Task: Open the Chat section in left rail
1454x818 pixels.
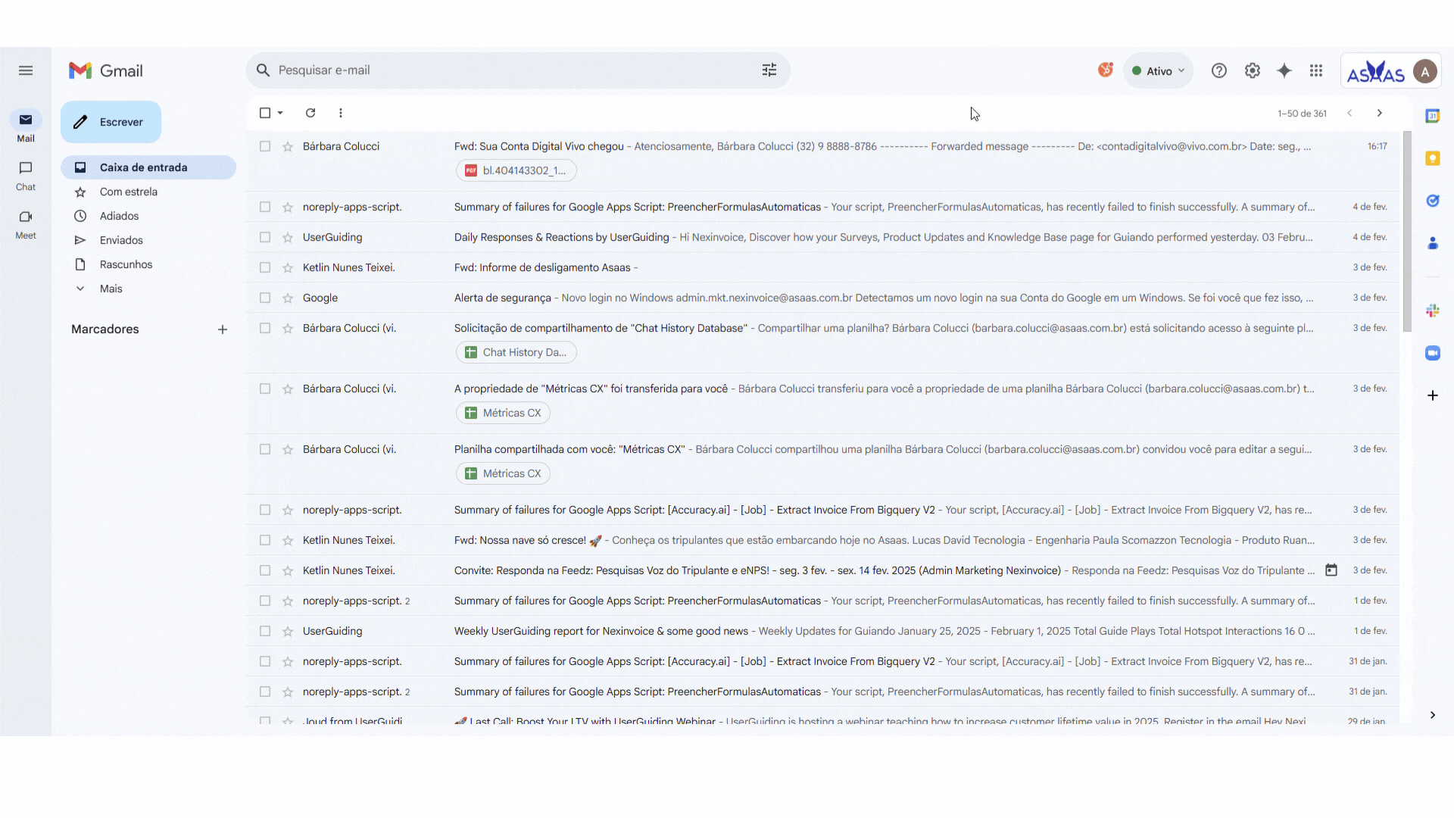Action: click(x=26, y=175)
